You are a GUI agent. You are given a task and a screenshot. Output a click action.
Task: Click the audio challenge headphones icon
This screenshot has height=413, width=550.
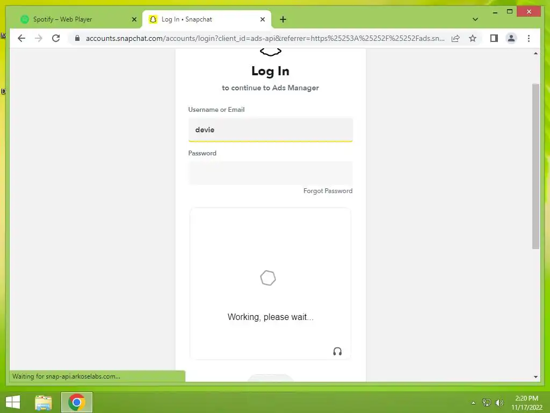pos(337,352)
